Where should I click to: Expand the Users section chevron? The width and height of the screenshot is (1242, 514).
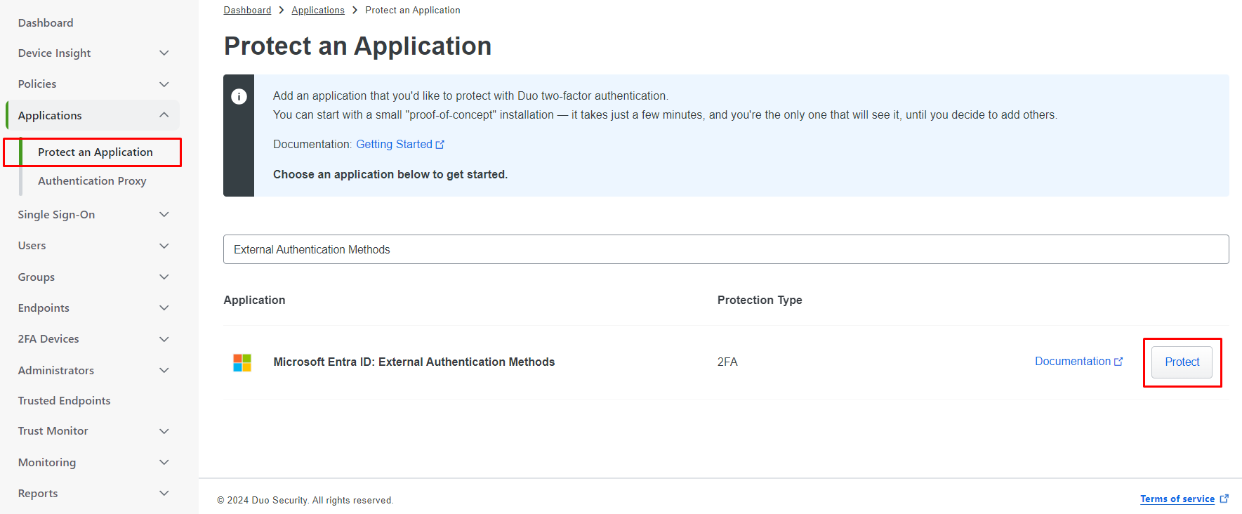[x=164, y=246]
